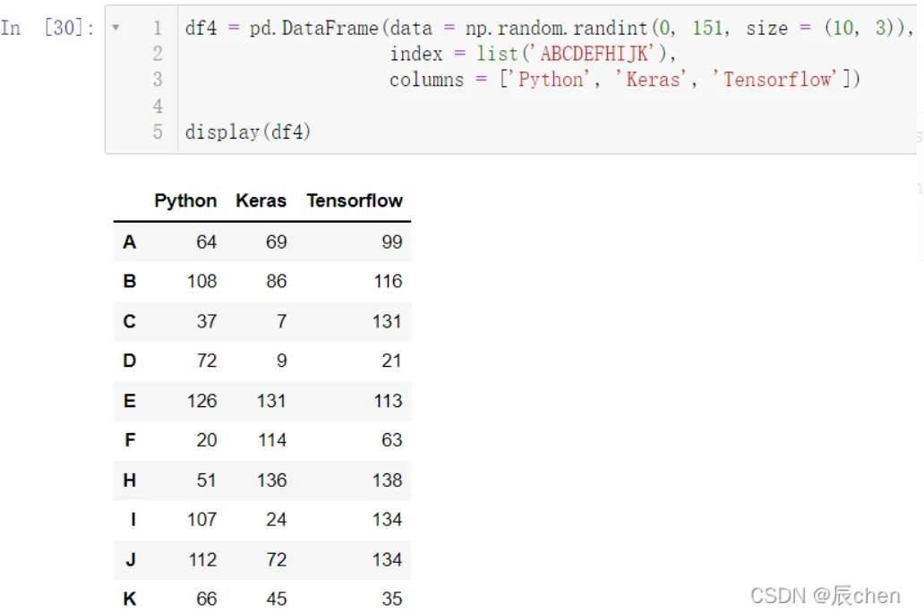The width and height of the screenshot is (924, 612).
Task: Click the value 108 in row B
Action: click(201, 282)
